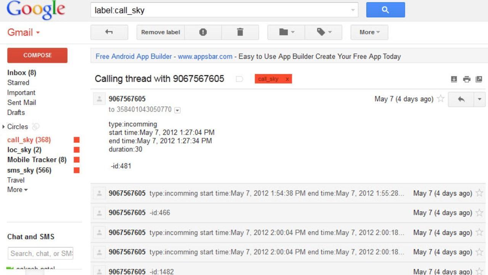Star the -id:466 message
Screen dimensions: 488x275
click(480, 213)
